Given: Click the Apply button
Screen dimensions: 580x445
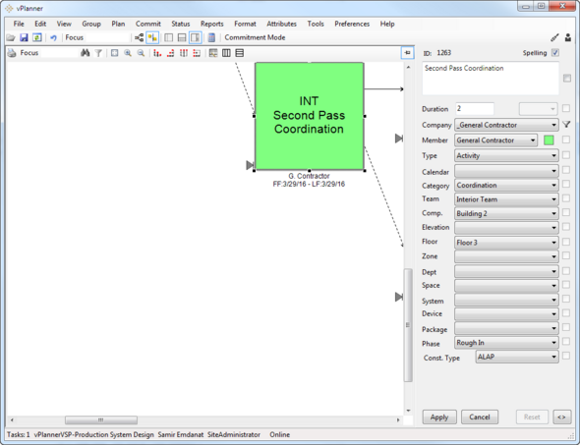Looking at the screenshot, I should [x=439, y=417].
